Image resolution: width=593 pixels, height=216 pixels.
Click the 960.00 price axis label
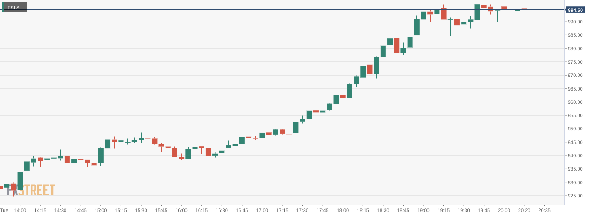tap(575, 102)
